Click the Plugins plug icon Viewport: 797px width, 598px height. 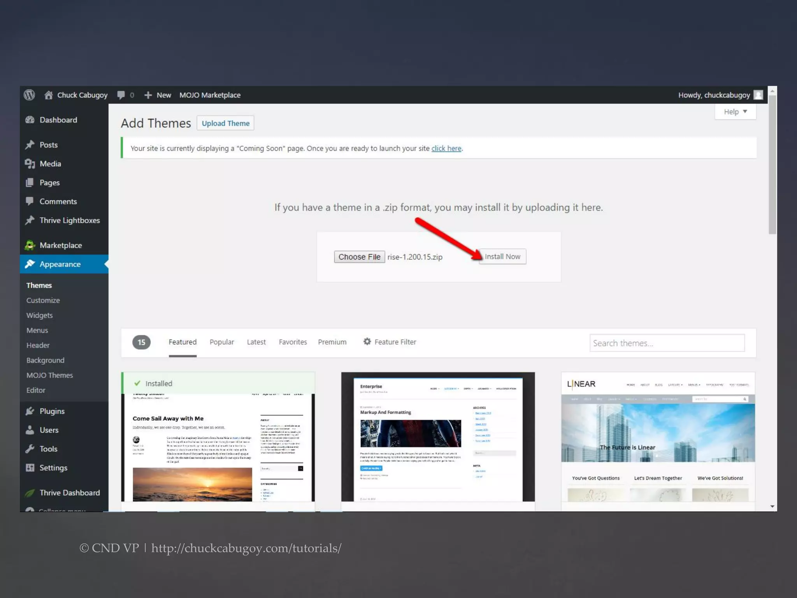pyautogui.click(x=30, y=411)
